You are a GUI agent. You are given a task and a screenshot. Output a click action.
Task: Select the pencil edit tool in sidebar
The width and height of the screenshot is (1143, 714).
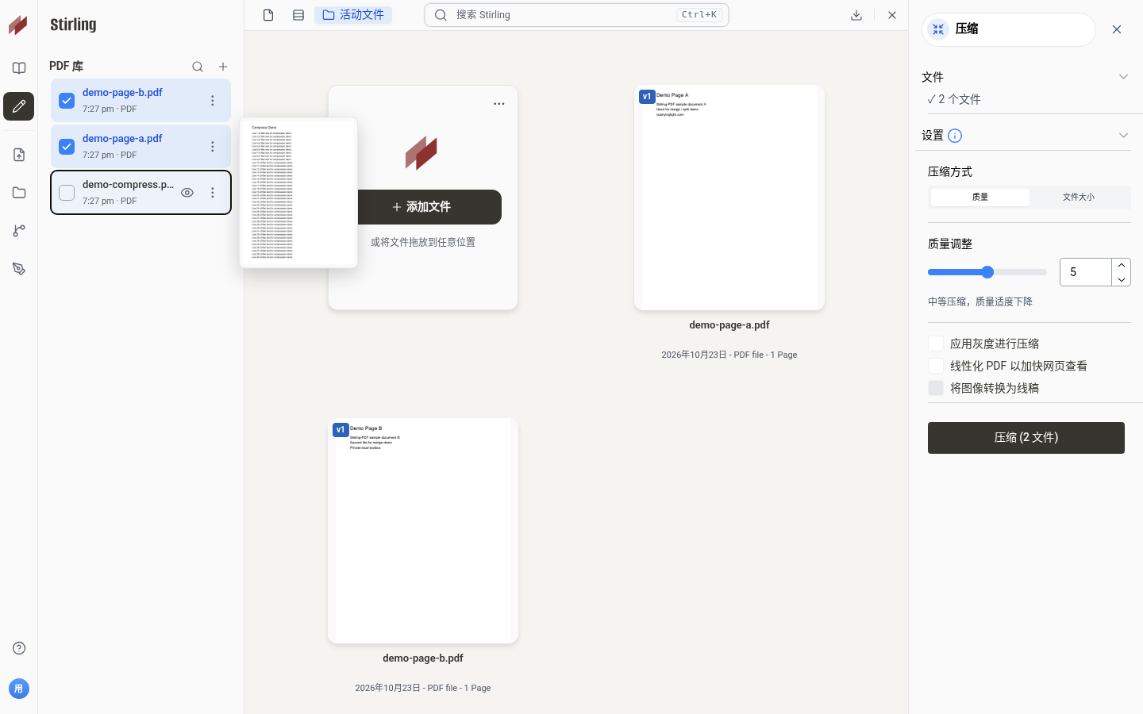point(19,106)
